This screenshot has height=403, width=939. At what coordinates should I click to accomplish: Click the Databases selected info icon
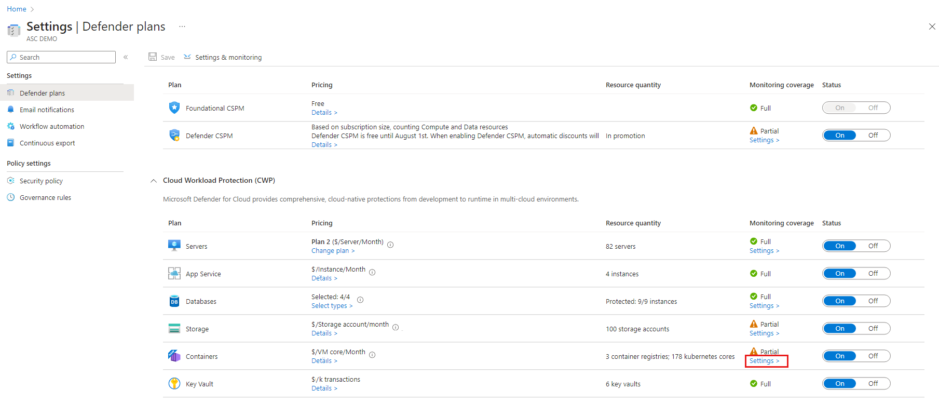360,300
